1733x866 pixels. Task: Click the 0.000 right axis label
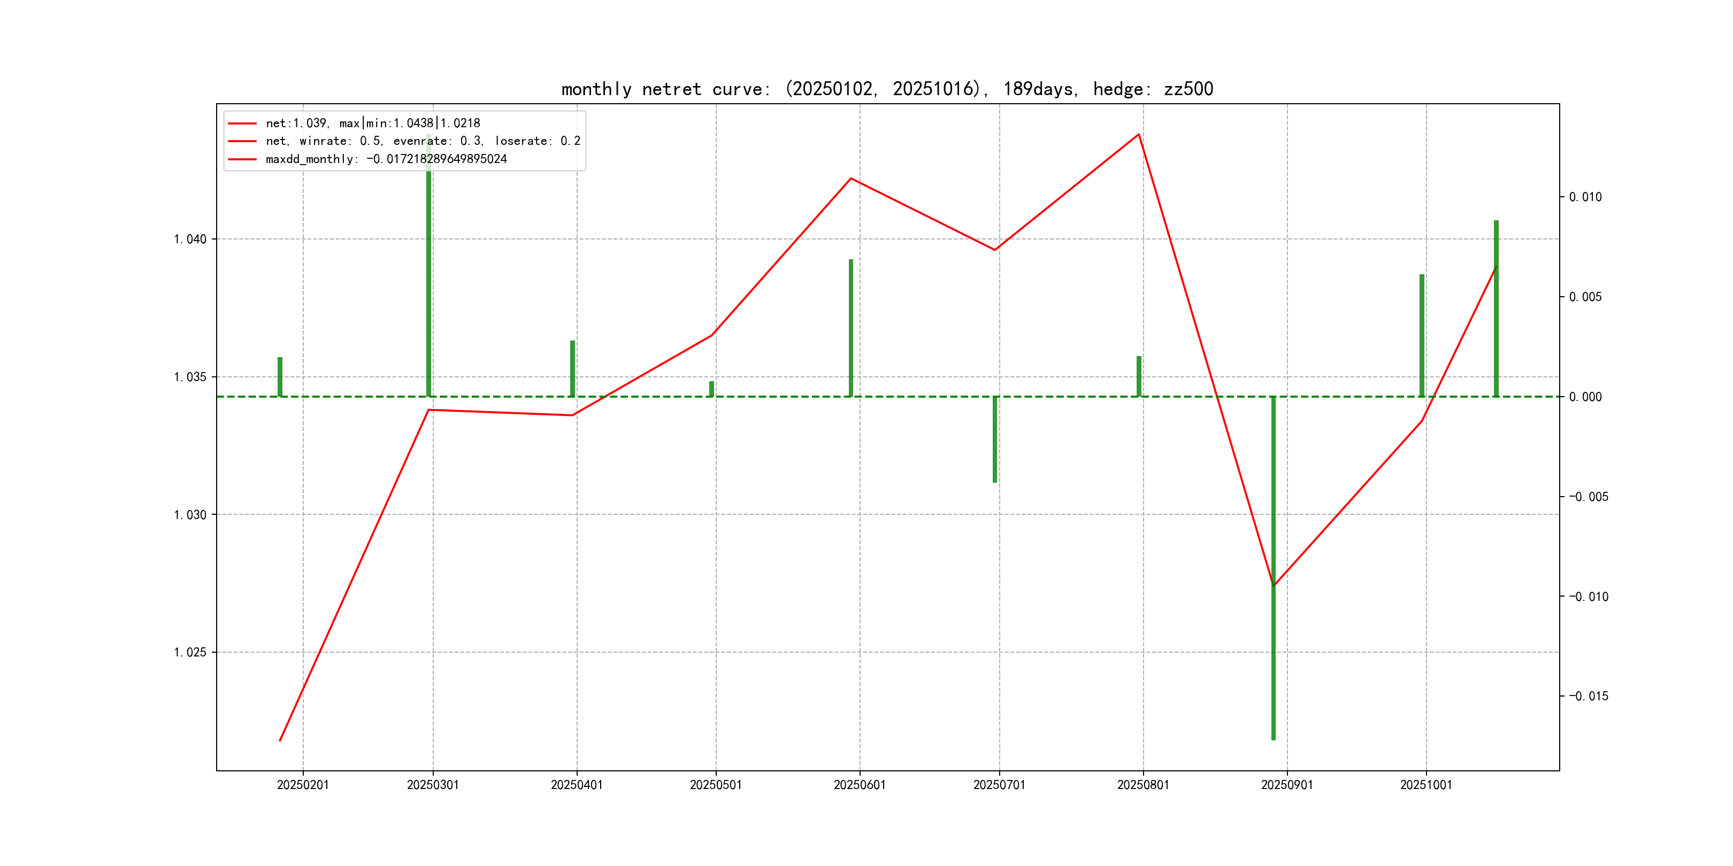click(x=1585, y=397)
